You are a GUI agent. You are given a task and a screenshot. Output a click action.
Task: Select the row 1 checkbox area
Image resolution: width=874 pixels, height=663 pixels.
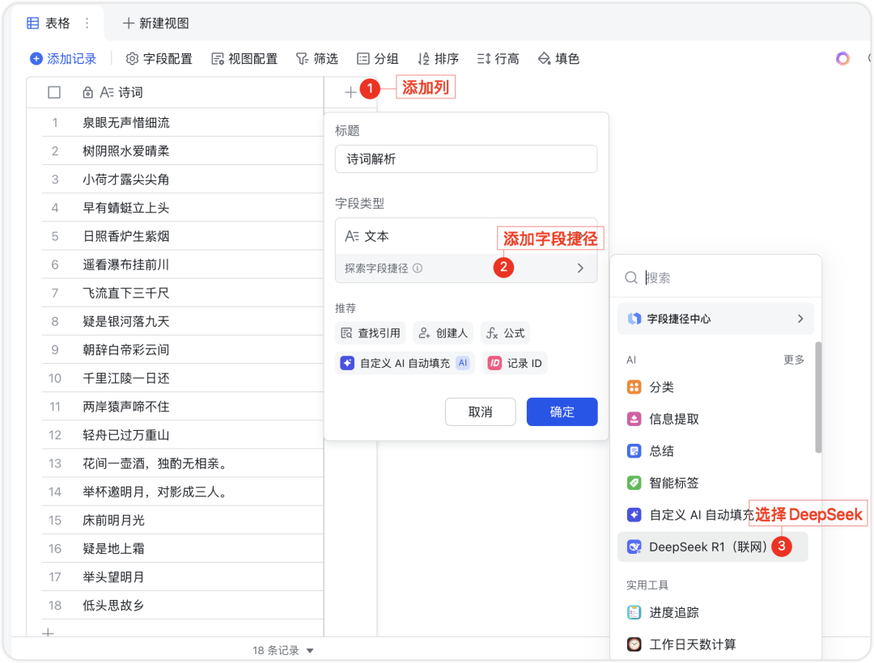click(54, 121)
